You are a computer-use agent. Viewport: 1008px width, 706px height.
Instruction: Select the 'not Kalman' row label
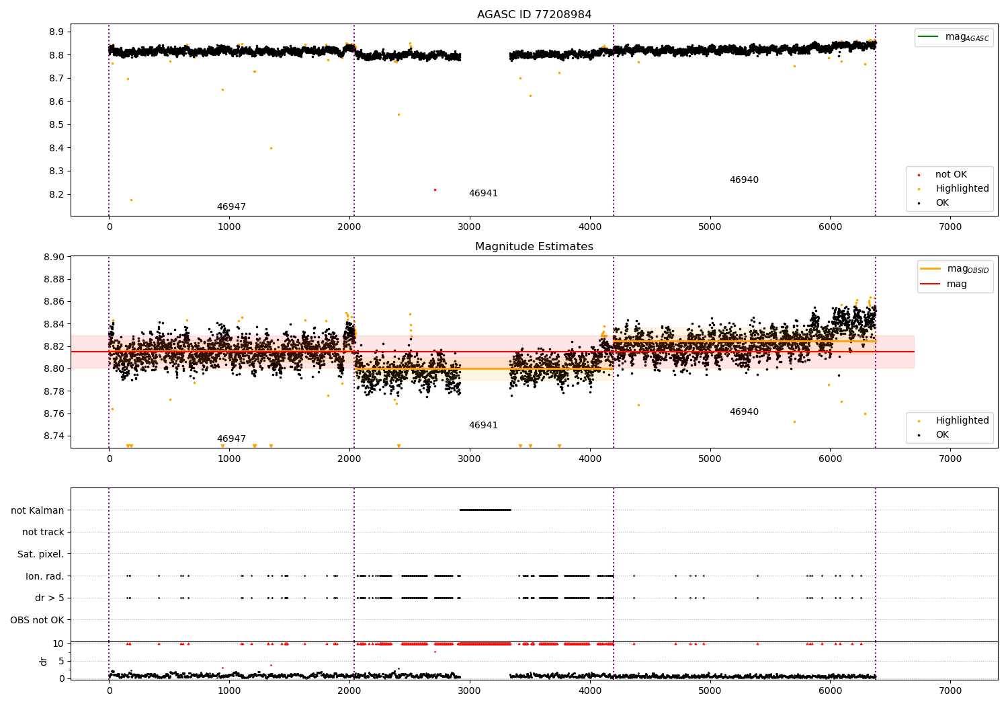(x=38, y=510)
